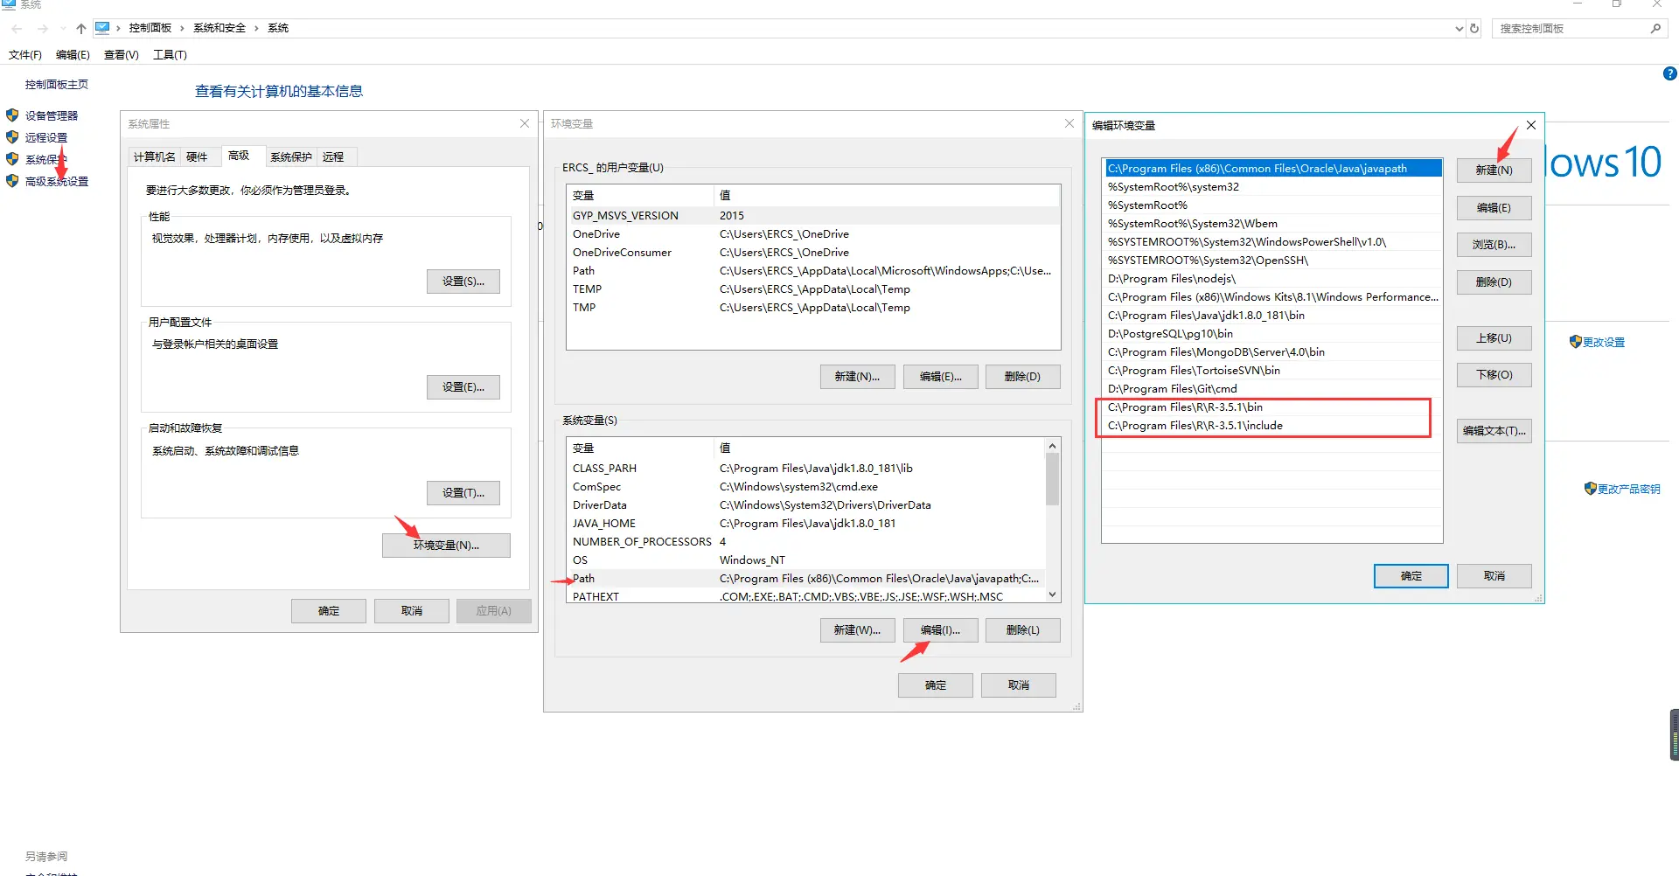Viewport: 1679px width, 876px height.
Task: Switch to the 系统保护 tab
Action: (x=291, y=157)
